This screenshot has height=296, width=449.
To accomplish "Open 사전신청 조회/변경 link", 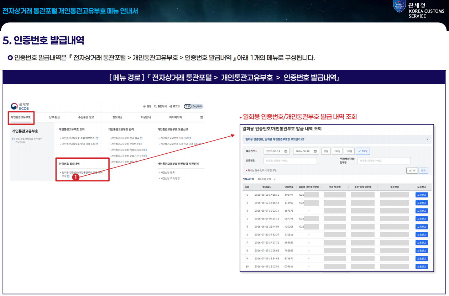I will tap(170, 178).
